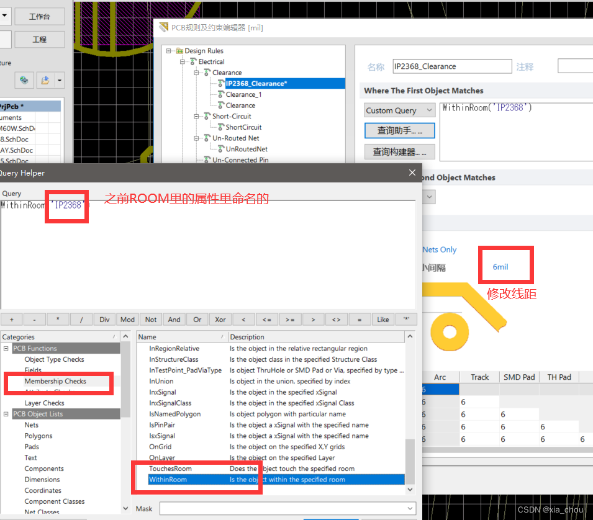Click the multiply asterisk operator button

click(x=58, y=320)
